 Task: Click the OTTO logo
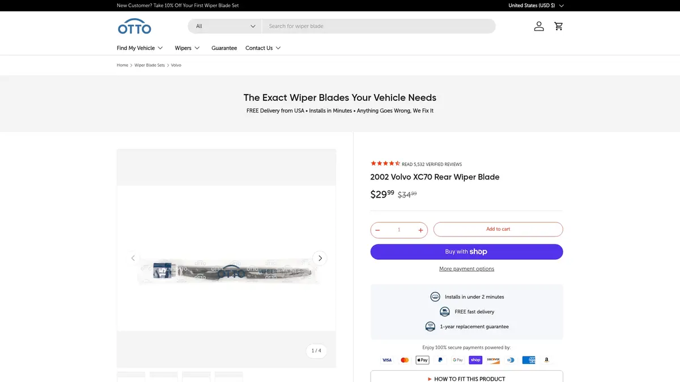pyautogui.click(x=134, y=26)
